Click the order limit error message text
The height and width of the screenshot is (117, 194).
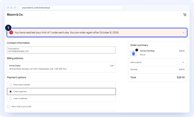[67, 32]
